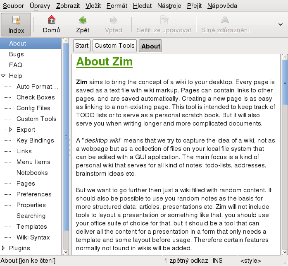Open the Custom Tools tree page
The height and width of the screenshot is (266, 288).
point(36,119)
